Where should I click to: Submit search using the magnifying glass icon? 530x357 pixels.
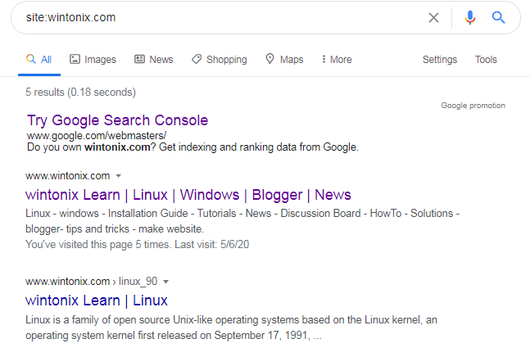[498, 17]
